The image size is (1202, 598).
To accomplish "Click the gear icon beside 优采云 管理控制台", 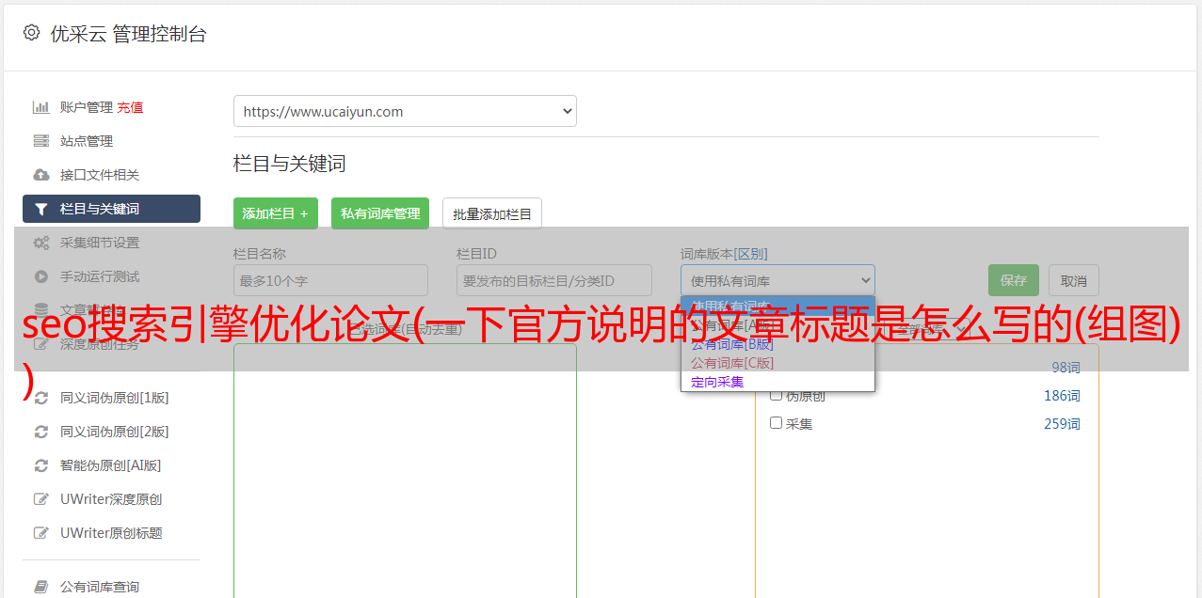I will [31, 33].
